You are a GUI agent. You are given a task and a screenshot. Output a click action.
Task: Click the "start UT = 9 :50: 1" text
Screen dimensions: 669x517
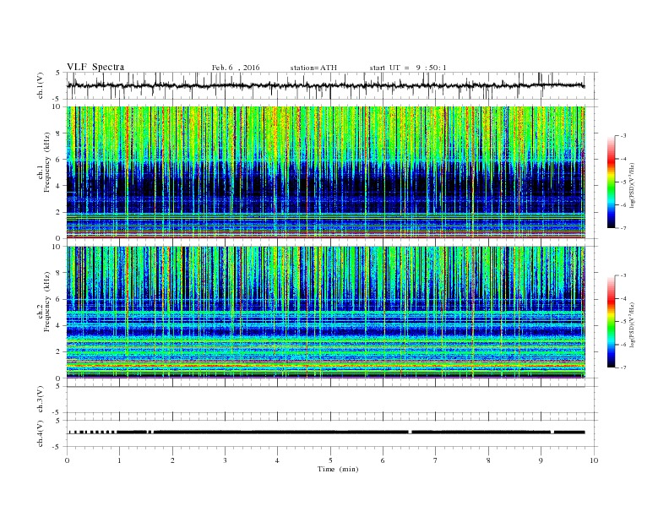408,68
